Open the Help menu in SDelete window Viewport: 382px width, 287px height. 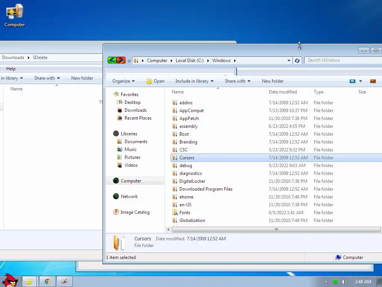(x=11, y=69)
